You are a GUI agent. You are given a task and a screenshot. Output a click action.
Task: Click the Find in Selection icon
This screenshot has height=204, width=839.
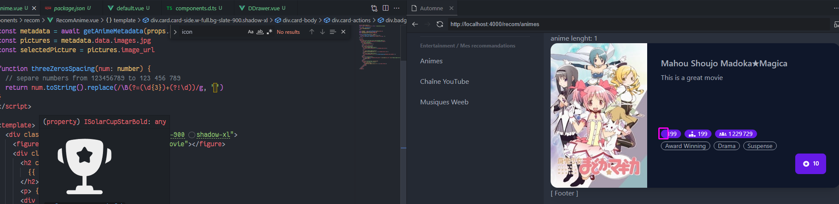pos(333,32)
